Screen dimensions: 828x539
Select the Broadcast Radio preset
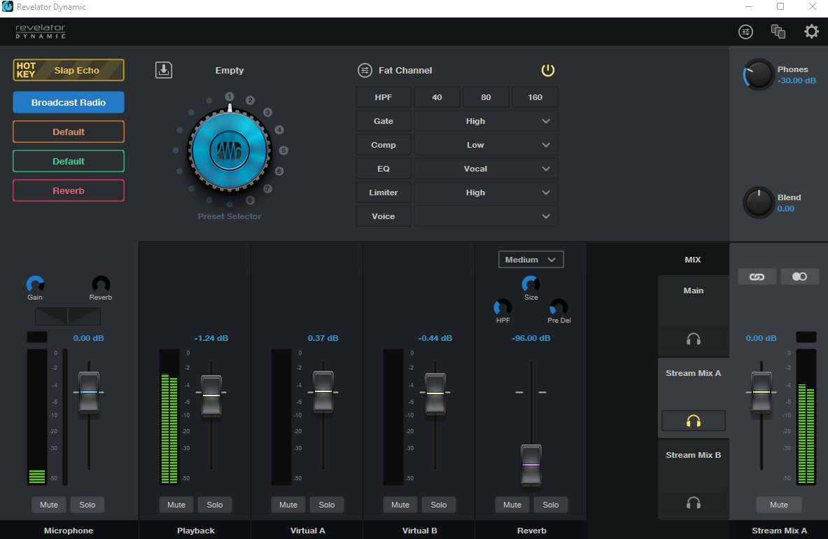[x=68, y=102]
